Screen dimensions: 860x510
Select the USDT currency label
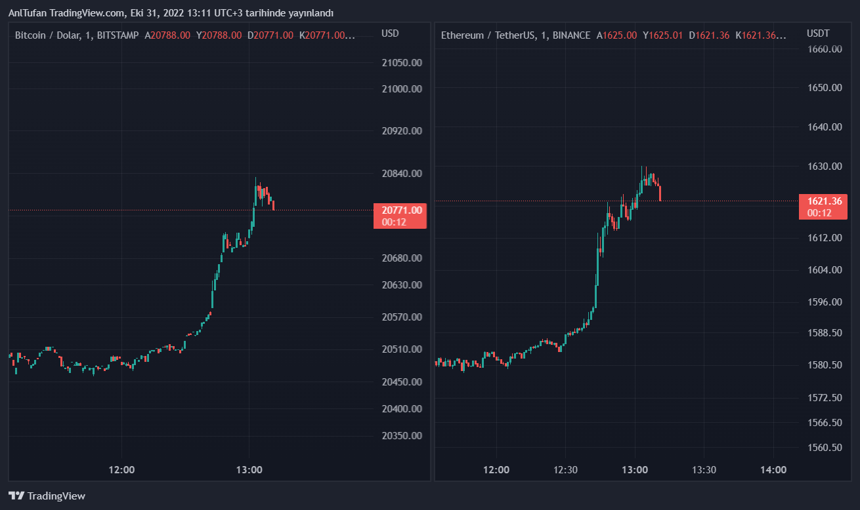pos(818,33)
